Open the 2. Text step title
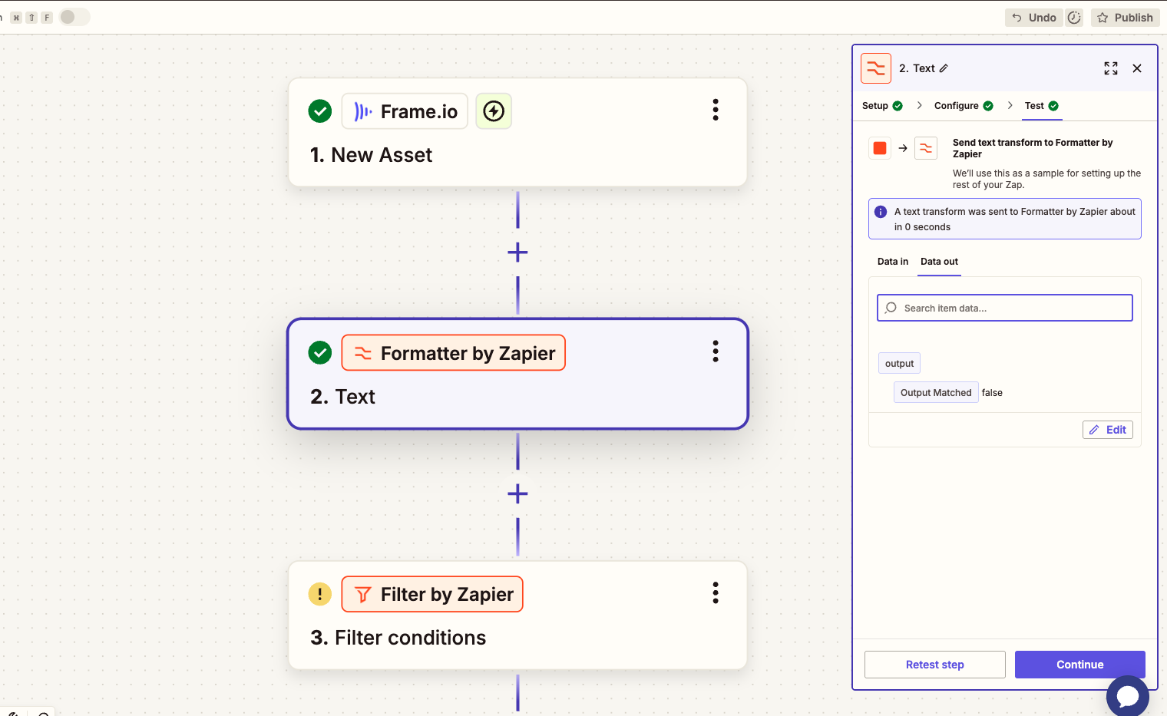This screenshot has height=716, width=1167. pyautogui.click(x=342, y=397)
